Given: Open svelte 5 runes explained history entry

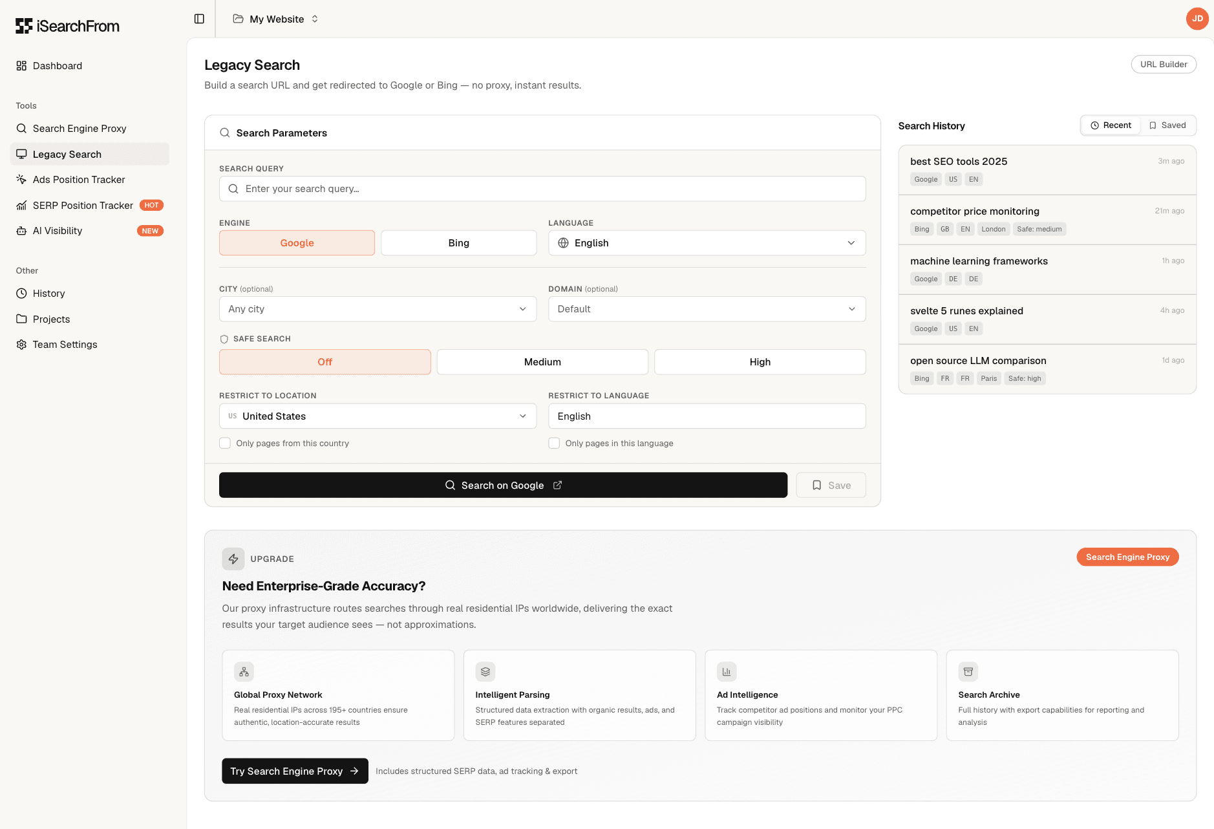Looking at the screenshot, I should (1047, 319).
